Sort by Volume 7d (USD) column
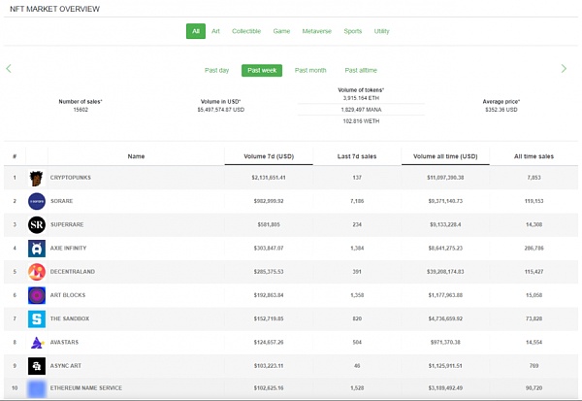This screenshot has height=401, width=582. pyautogui.click(x=269, y=156)
